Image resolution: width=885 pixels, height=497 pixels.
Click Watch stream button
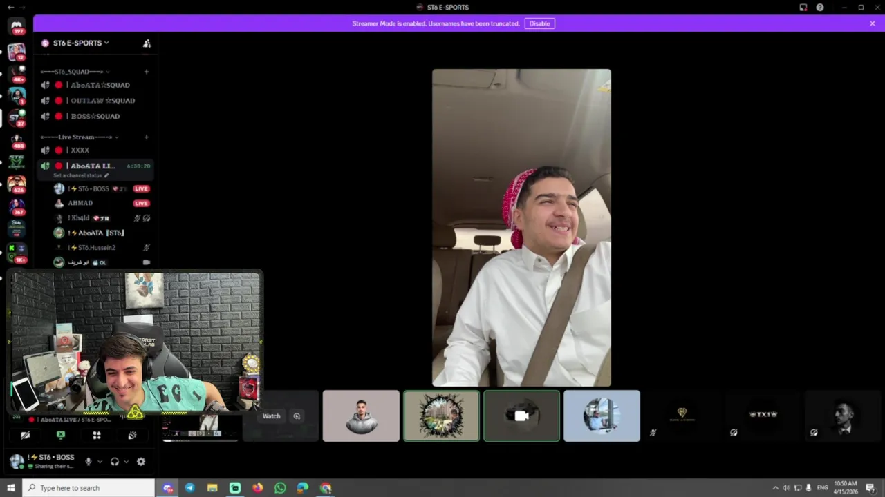pos(272,416)
